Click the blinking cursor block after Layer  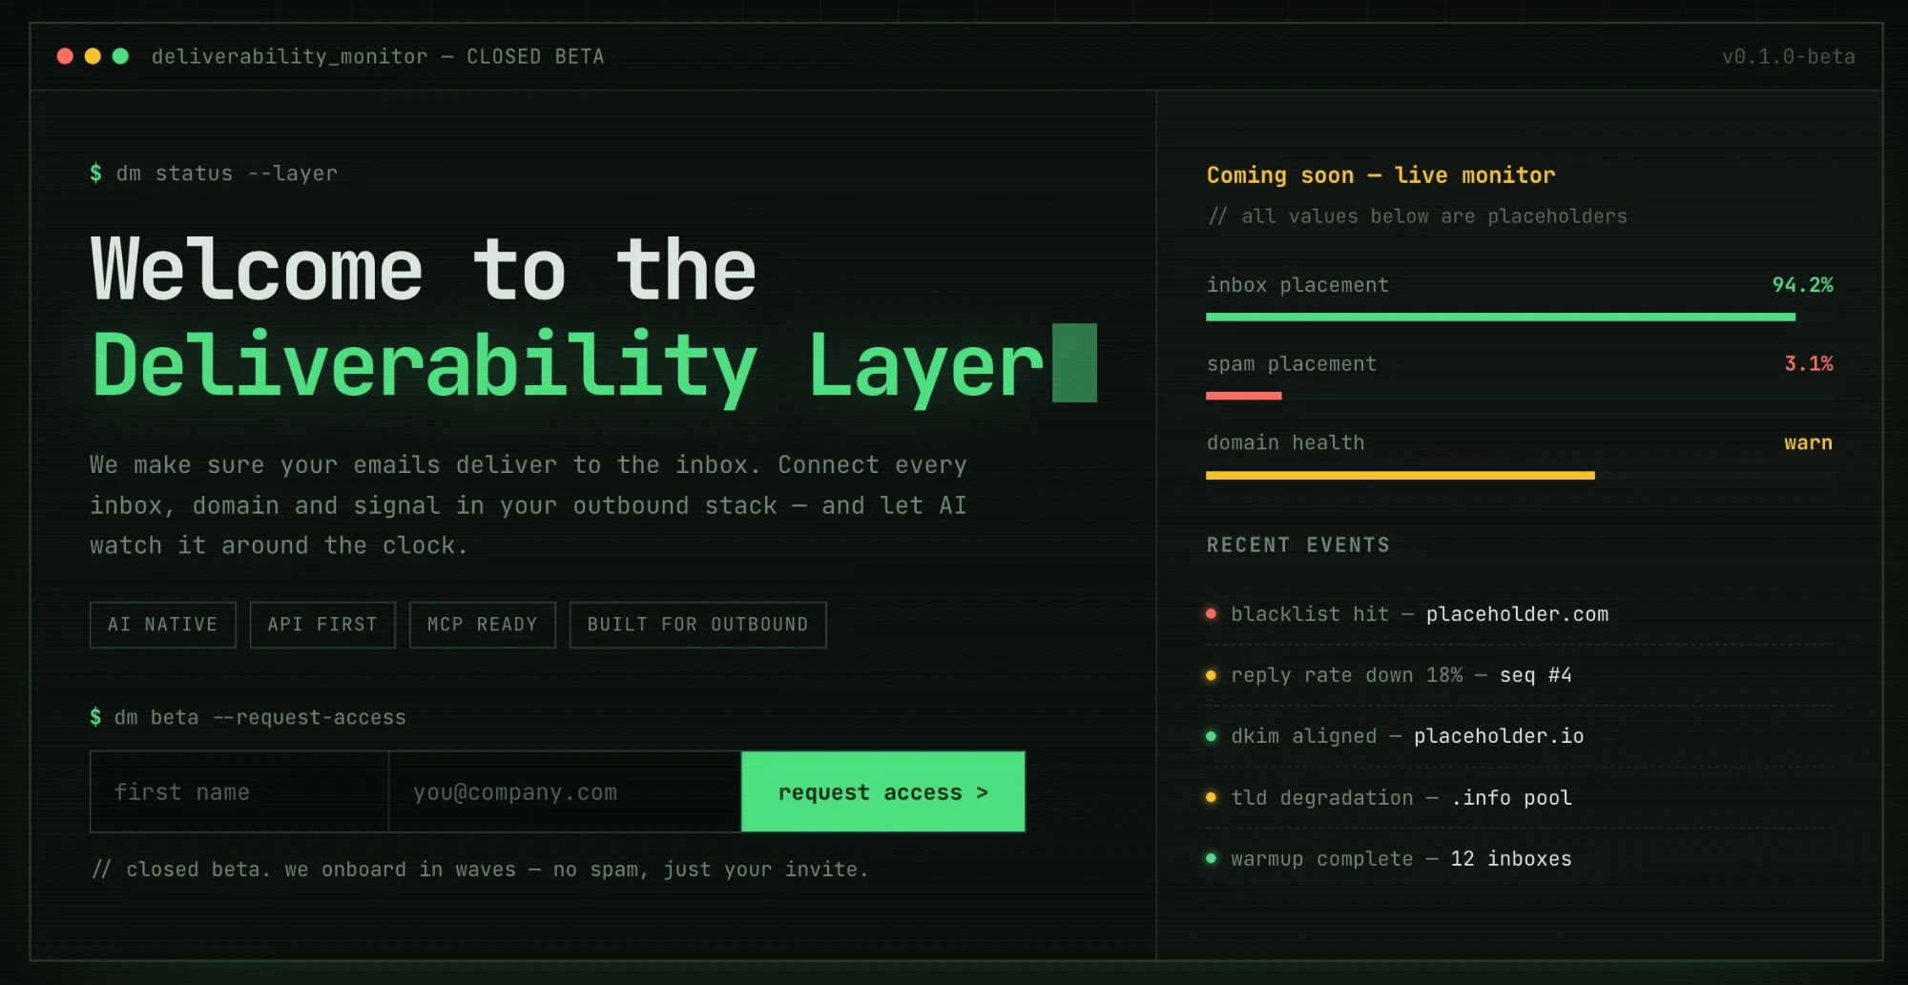pyautogui.click(x=1074, y=363)
